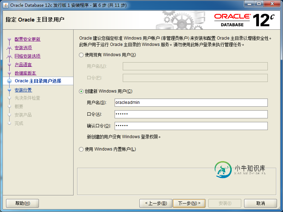Click the 先决条件检查 step label
The width and height of the screenshot is (283, 212).
click(x=28, y=98)
